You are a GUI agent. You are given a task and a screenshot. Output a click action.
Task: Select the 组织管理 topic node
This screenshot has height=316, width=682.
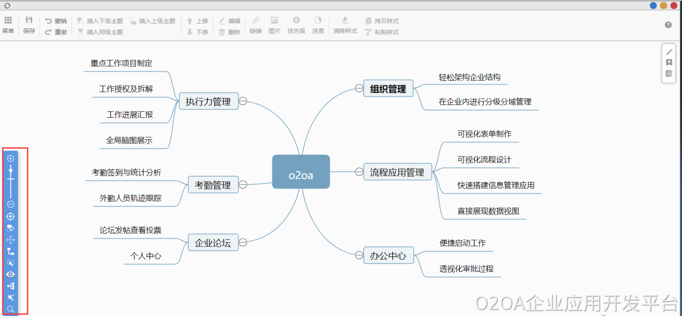click(388, 89)
